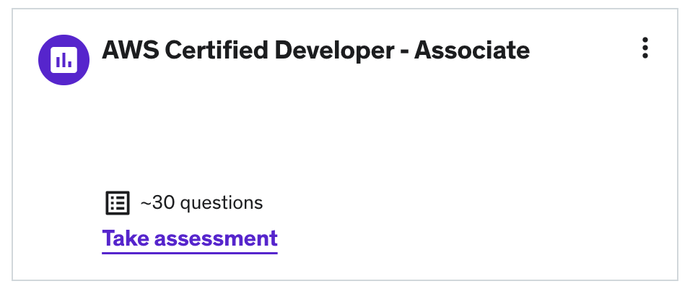Open the AWS assessment card options dropdown
Viewport: 690px width, 289px height.
pyautogui.click(x=645, y=48)
